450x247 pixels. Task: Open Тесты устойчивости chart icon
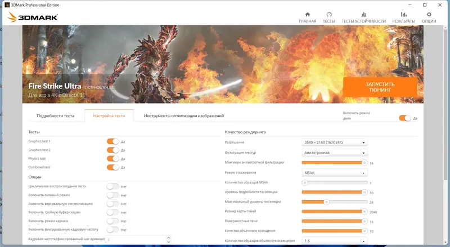(363, 15)
